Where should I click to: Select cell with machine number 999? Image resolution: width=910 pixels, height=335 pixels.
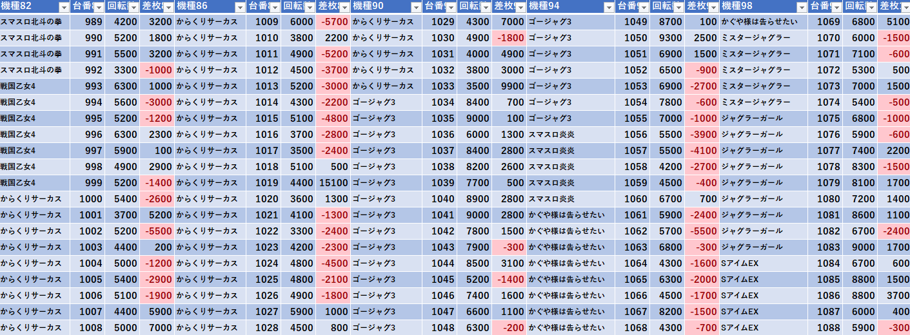pos(88,183)
